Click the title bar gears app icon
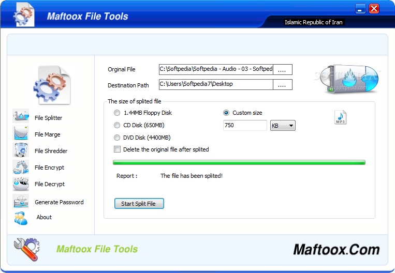The height and width of the screenshot is (273, 395). click(24, 15)
